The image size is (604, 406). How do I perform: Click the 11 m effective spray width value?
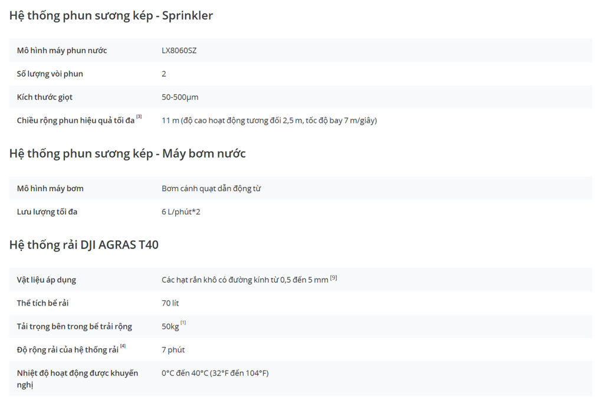(269, 120)
